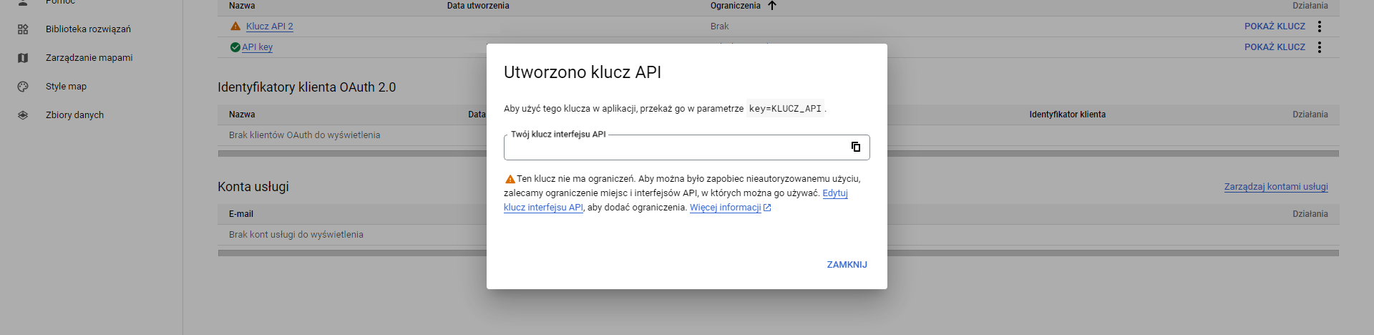Click the green checkmark beside API key
This screenshot has width=1374, height=335.
coord(235,47)
